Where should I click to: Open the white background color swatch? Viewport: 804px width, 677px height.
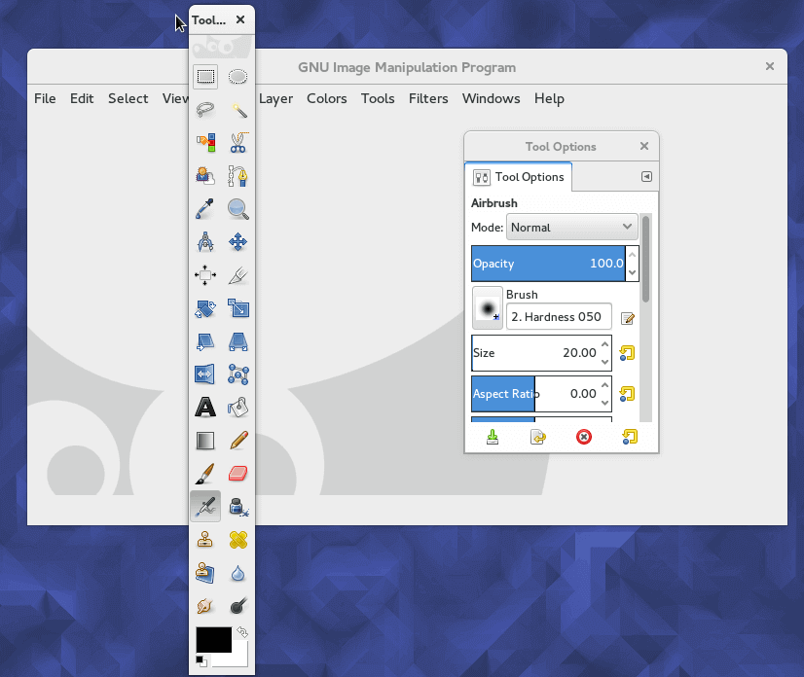tap(240, 659)
